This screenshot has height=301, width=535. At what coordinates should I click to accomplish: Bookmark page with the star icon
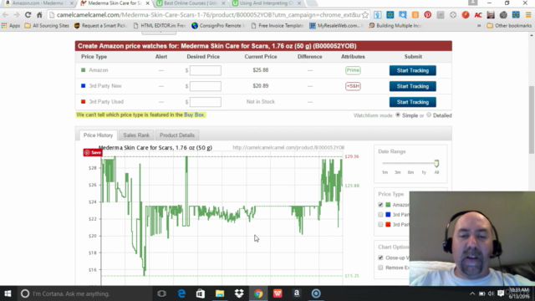tap(365, 15)
